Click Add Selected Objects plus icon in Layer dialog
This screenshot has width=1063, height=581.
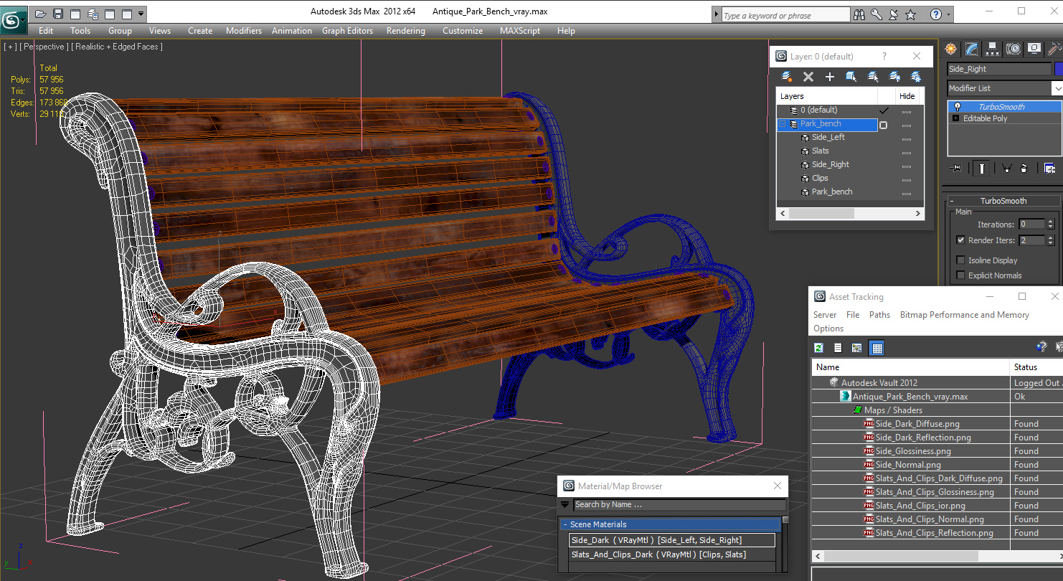tap(830, 77)
